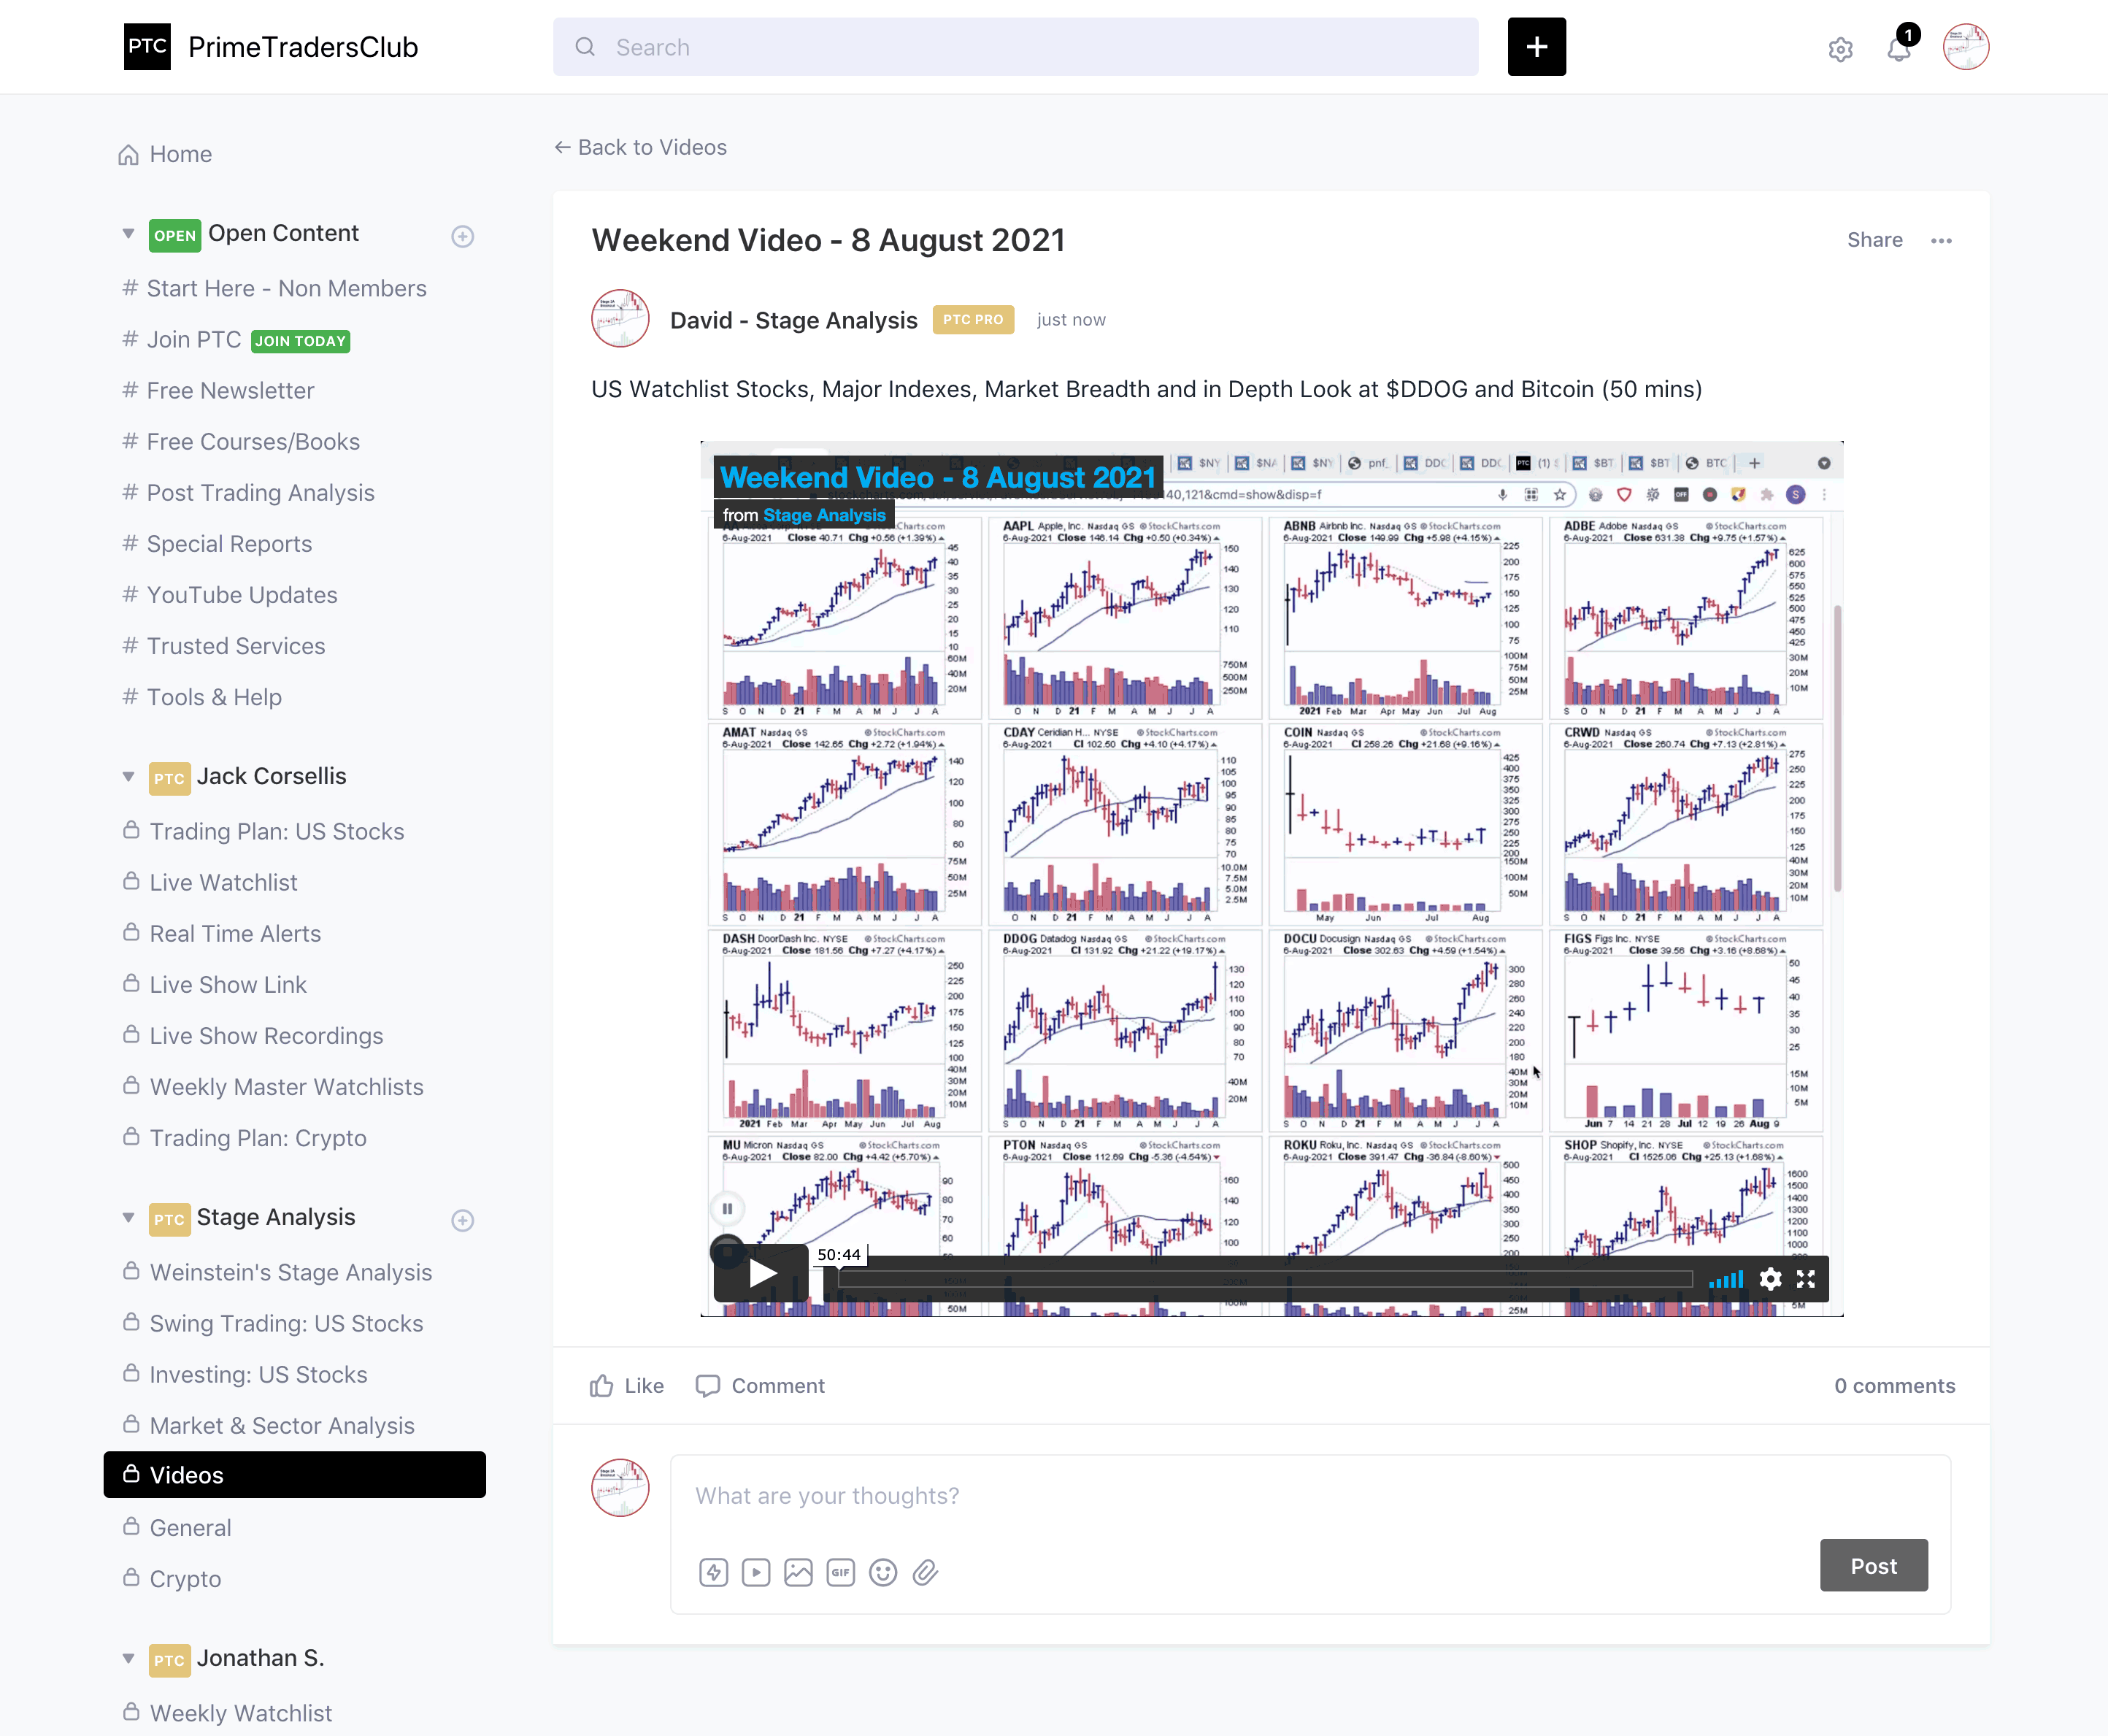This screenshot has height=1736, width=2108.
Task: Open the emoji picker in comment box
Action: (882, 1572)
